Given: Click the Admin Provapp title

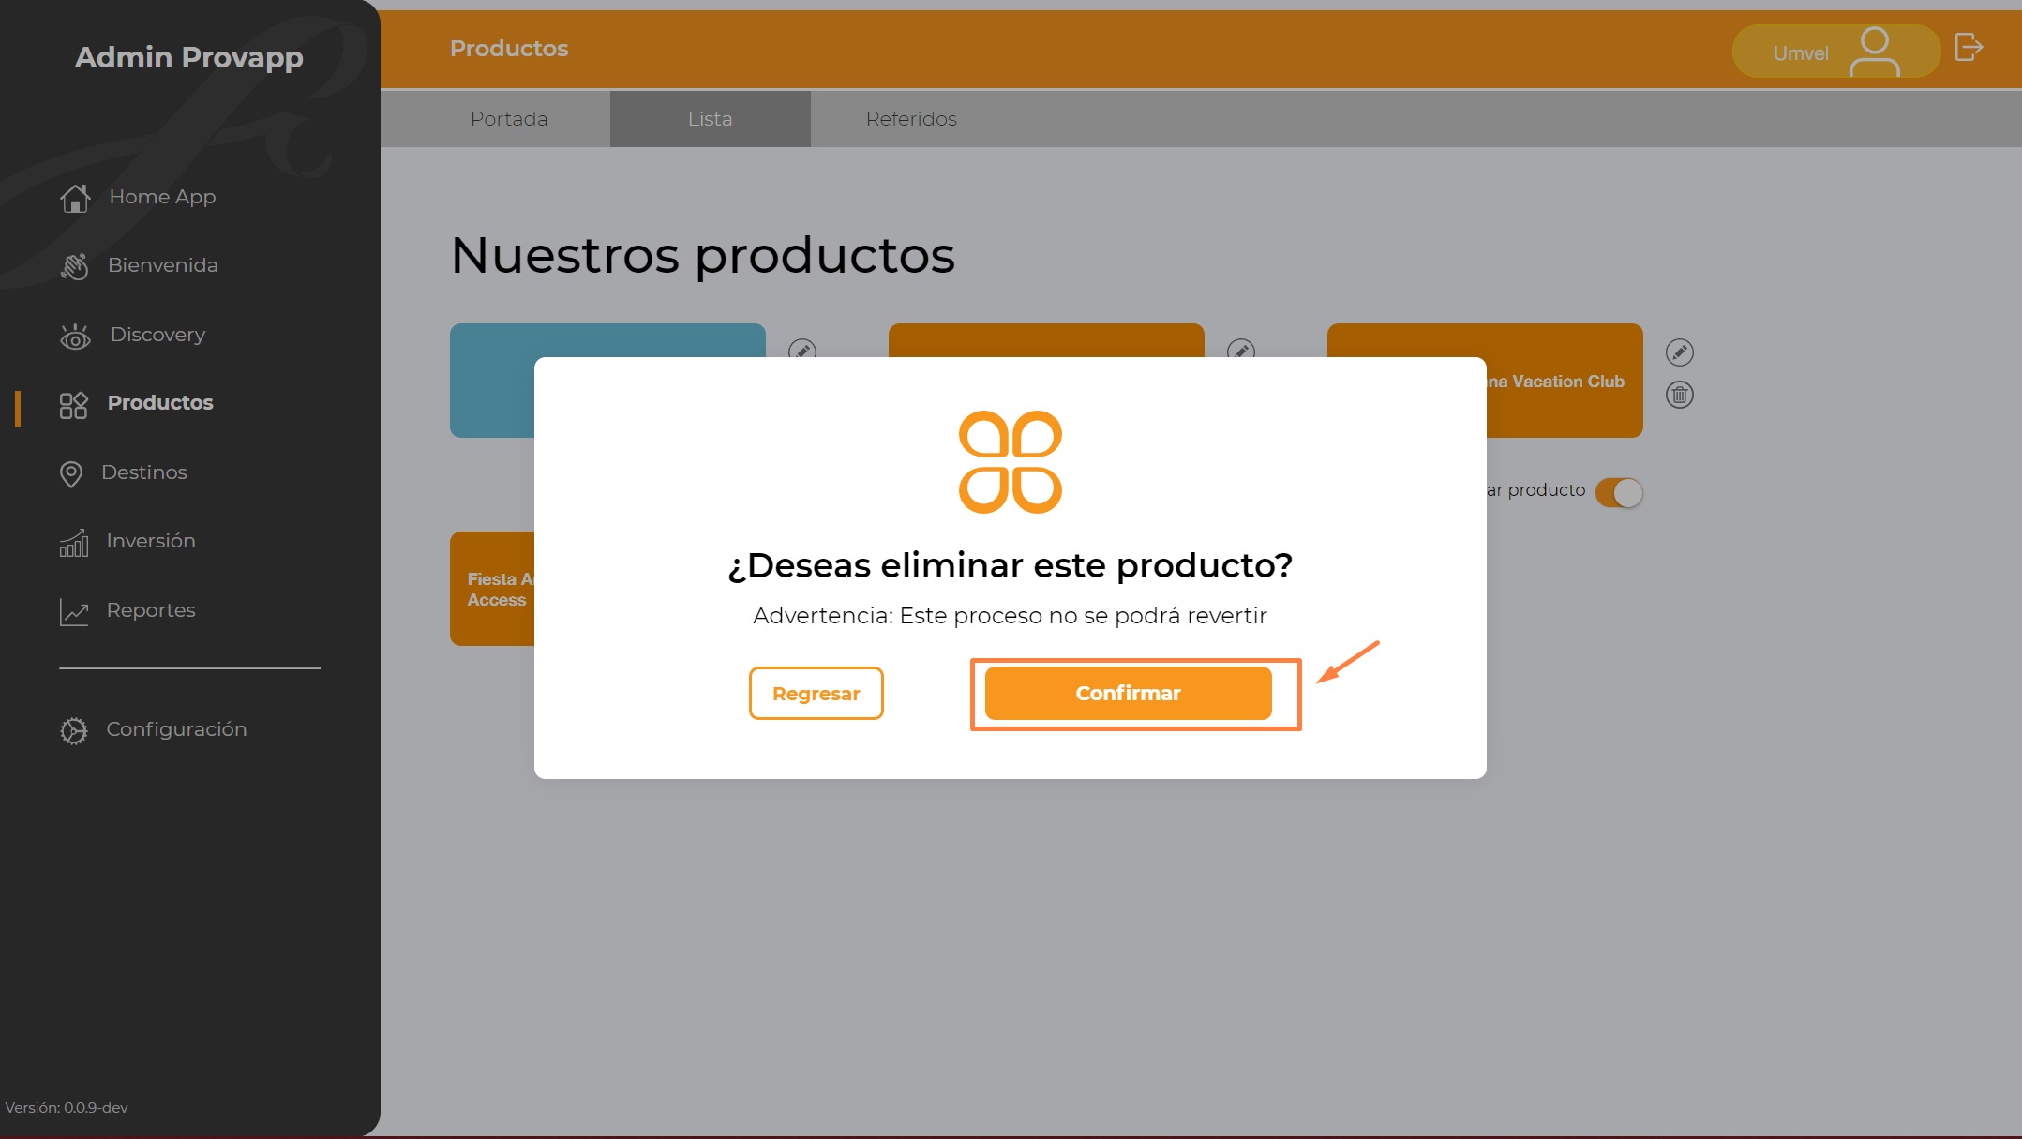Looking at the screenshot, I should (189, 57).
